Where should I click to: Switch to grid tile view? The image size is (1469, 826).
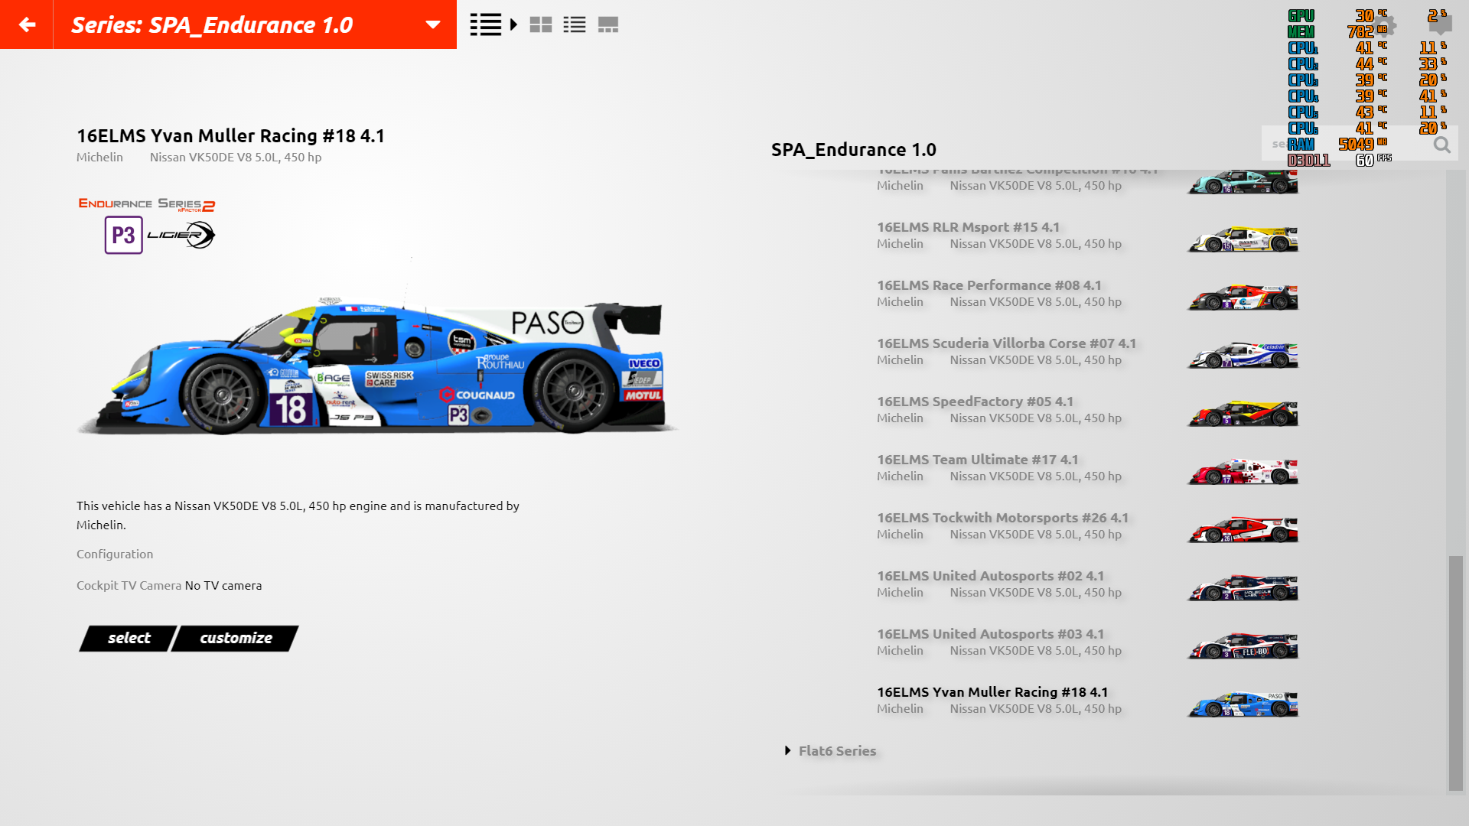click(x=541, y=24)
